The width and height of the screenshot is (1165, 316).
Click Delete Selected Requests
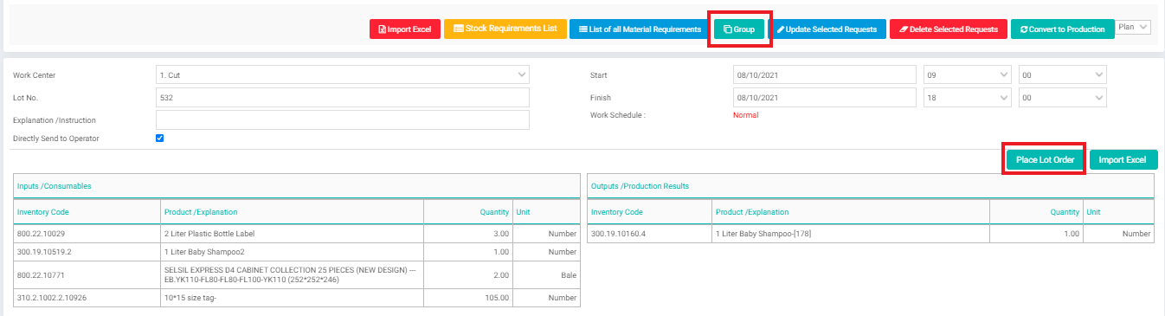tap(948, 29)
